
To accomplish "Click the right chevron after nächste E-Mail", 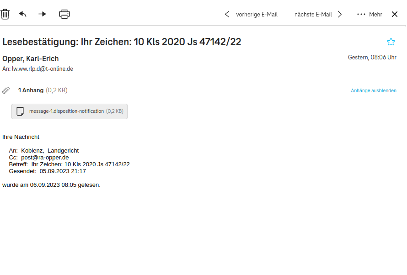I will click(340, 14).
